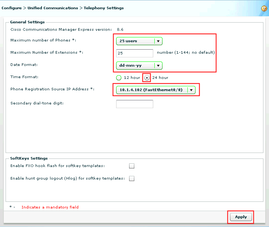Enable hunt group logout (Hlog) checkbox
The image size is (269, 227).
pos(132,178)
